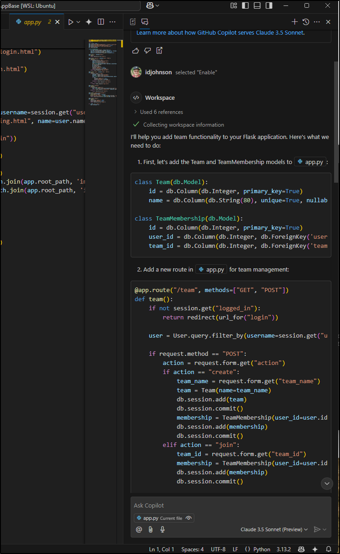Maximize the VS Code window
Image resolution: width=340 pixels, height=554 pixels.
(x=307, y=5)
